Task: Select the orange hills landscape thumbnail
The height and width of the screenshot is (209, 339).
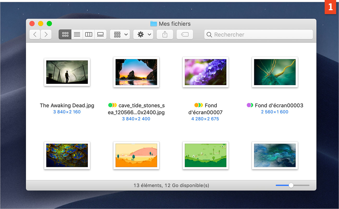Action: [x=136, y=155]
